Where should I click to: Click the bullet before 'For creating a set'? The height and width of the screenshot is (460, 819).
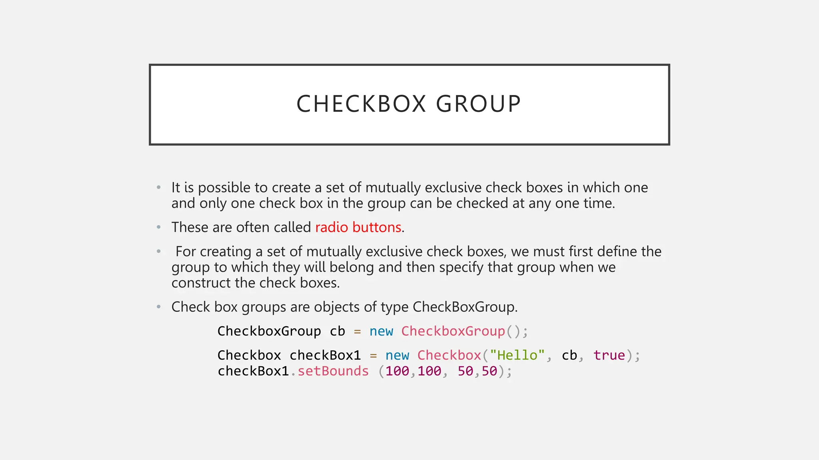pos(159,251)
